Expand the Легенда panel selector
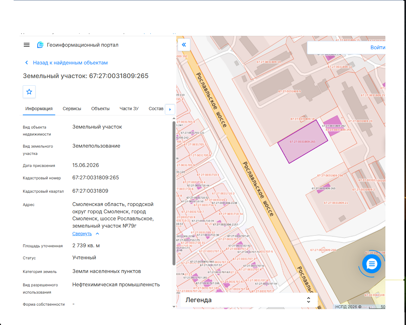Screen dimensions: 406x325 pyautogui.click(x=308, y=300)
